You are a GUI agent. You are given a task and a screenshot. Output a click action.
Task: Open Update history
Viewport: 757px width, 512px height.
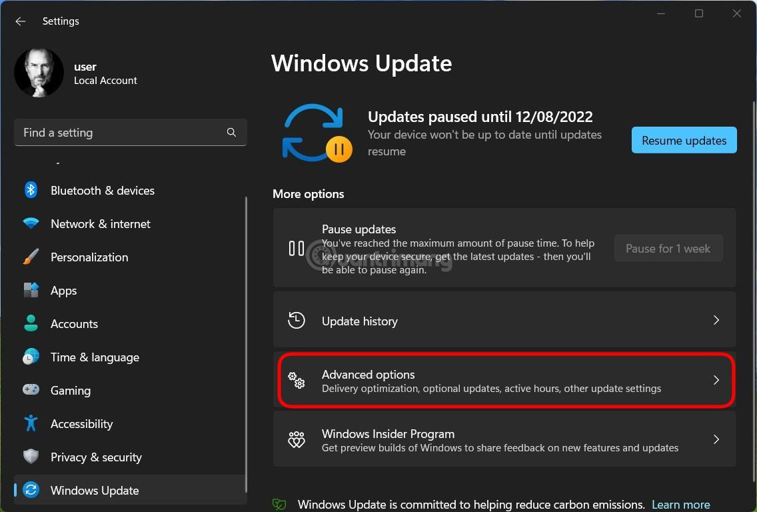[504, 320]
